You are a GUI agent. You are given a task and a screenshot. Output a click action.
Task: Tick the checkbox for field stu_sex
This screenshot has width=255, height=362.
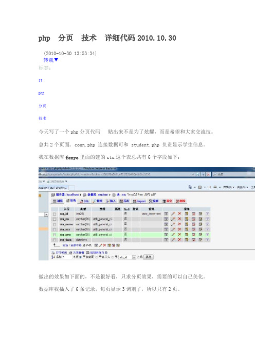coord(55,229)
